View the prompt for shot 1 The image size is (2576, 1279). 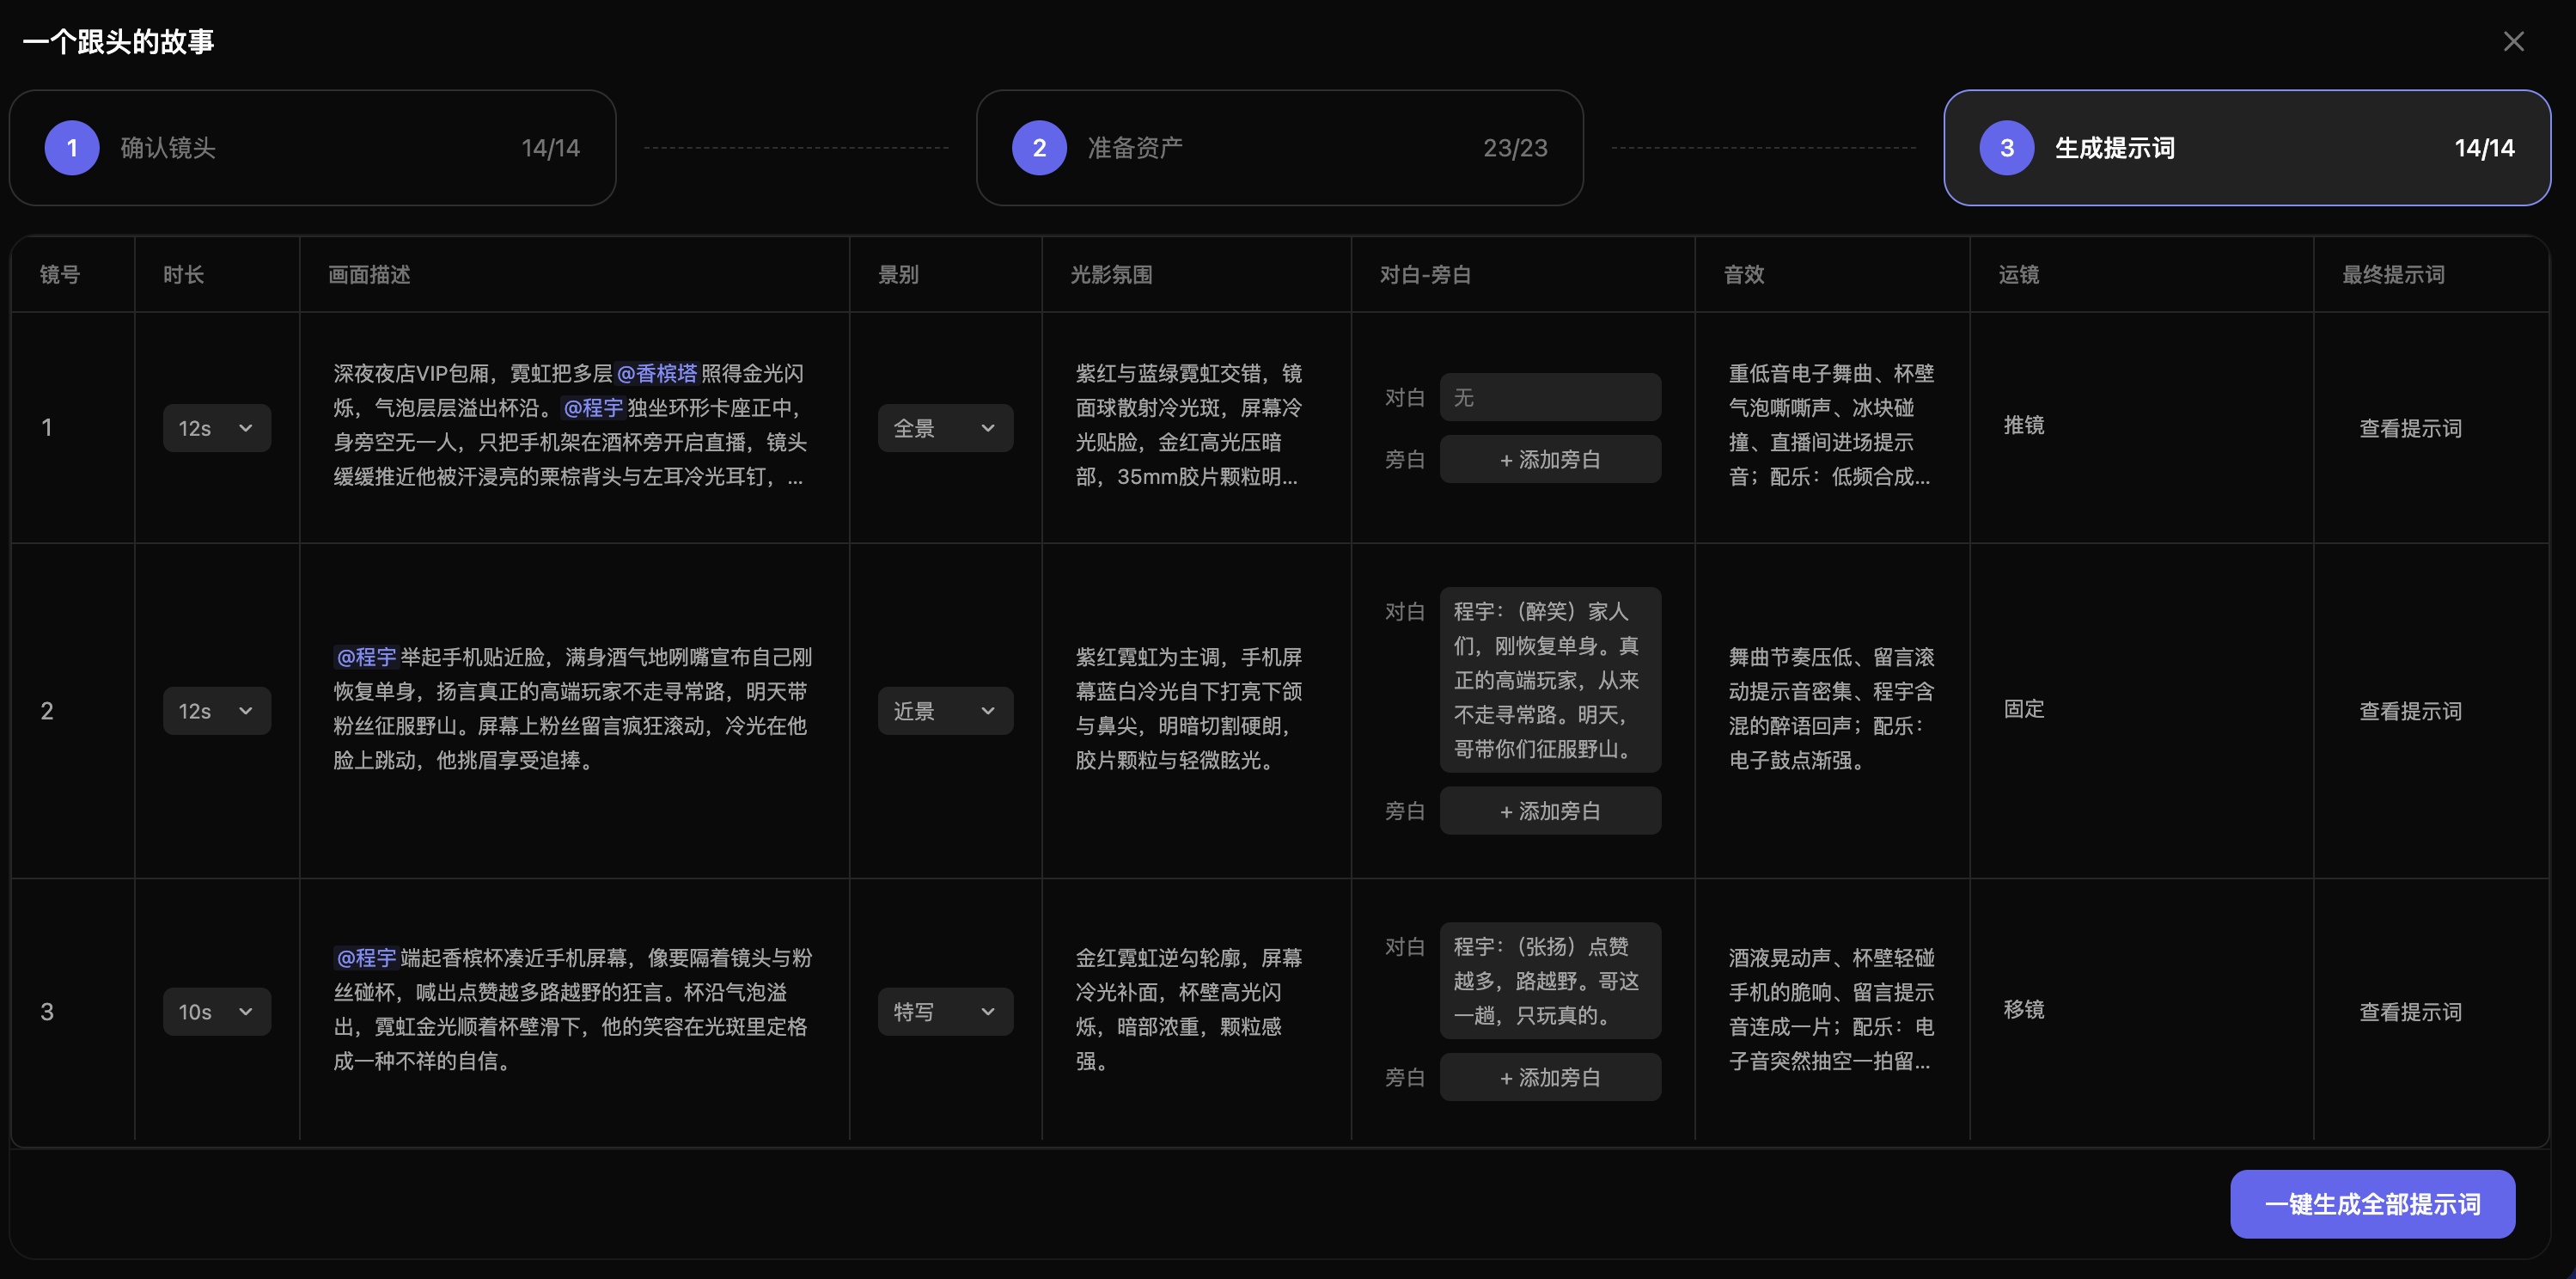click(2410, 428)
